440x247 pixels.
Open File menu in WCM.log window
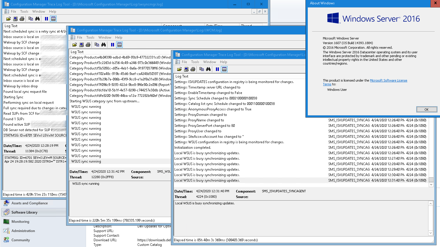click(80, 37)
